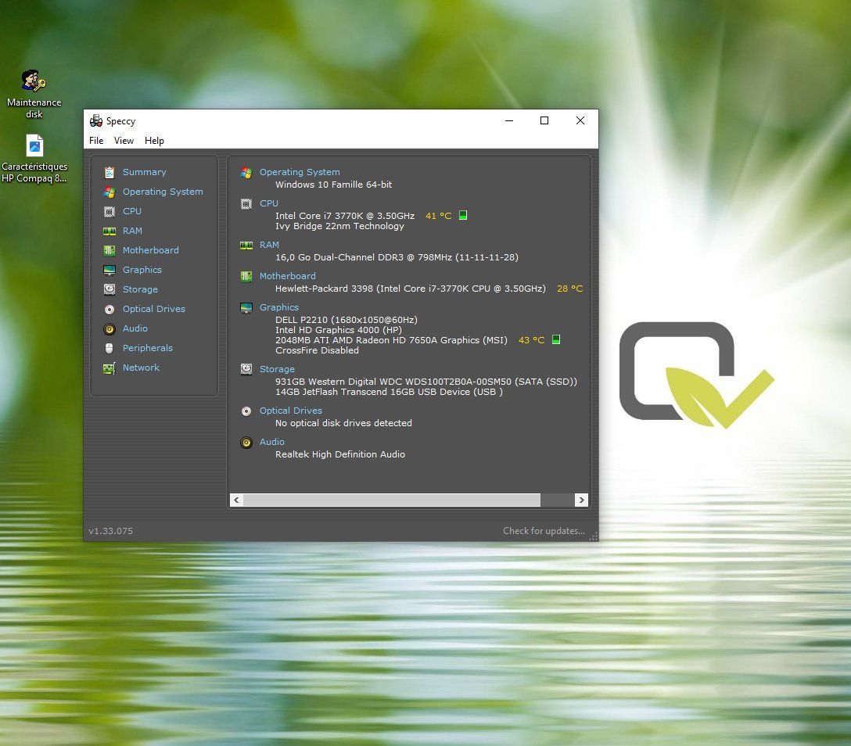Click the RAM heading link in summary

269,246
